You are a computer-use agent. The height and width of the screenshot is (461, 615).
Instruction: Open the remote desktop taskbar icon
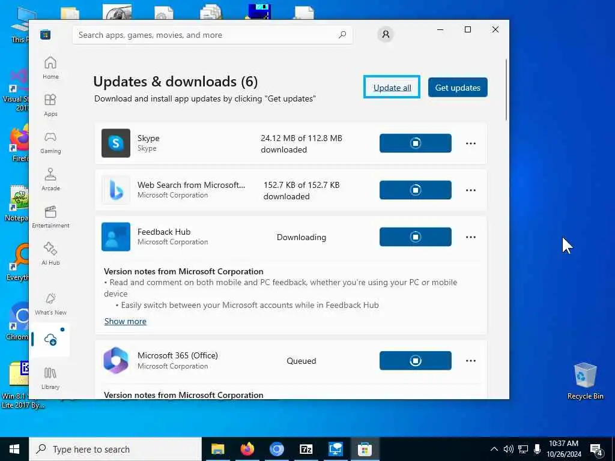(335, 449)
